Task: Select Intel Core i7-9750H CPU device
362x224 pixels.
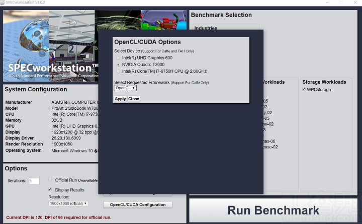Action: pyautogui.click(x=118, y=71)
